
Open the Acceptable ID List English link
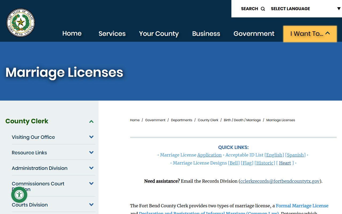click(x=274, y=155)
